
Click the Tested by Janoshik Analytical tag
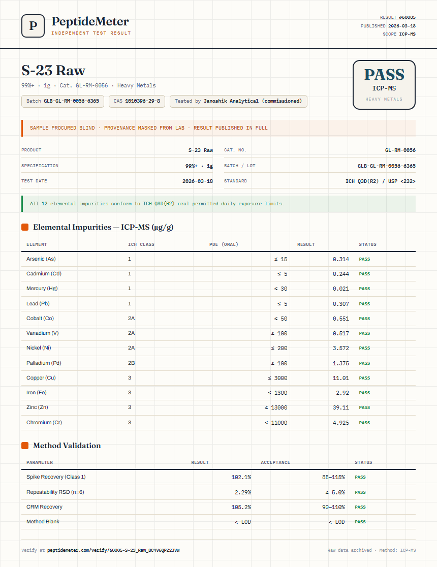(238, 101)
